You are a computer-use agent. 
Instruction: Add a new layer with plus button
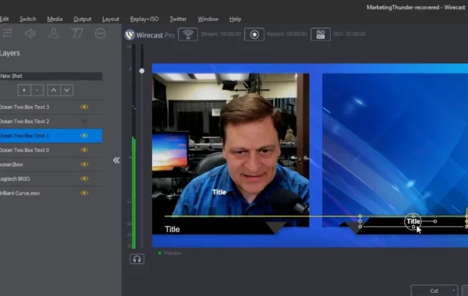(24, 90)
